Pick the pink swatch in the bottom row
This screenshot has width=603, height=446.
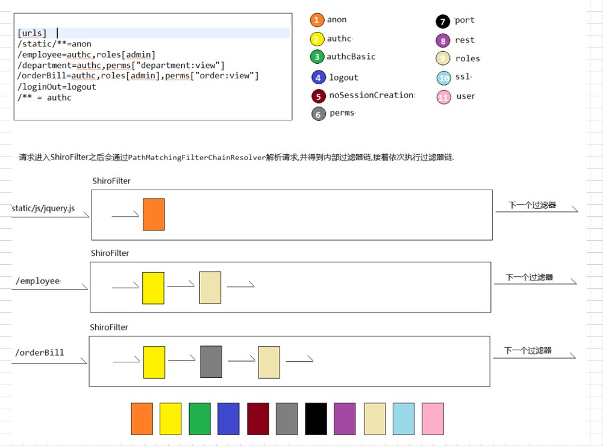433,419
